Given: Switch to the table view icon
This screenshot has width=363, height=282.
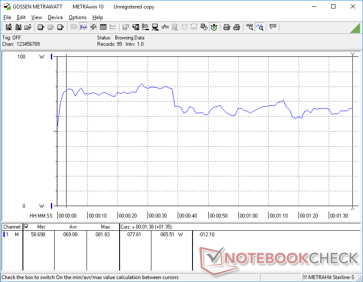Looking at the screenshot, I should (x=103, y=27).
